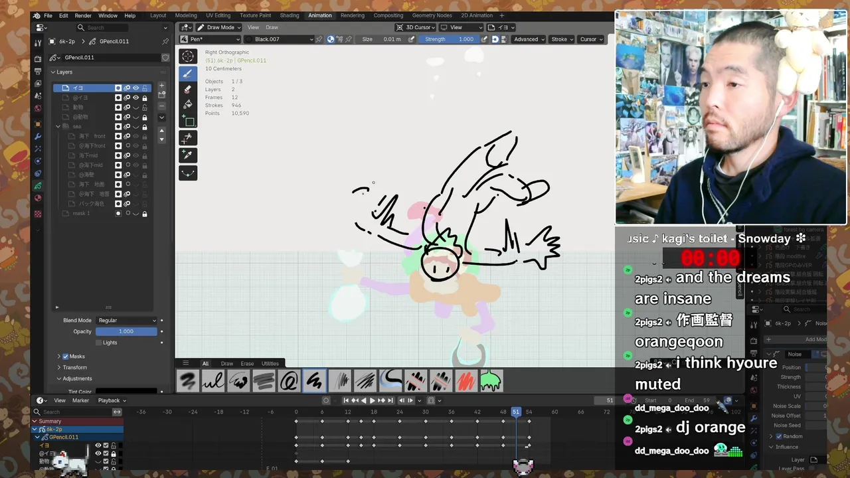850x478 pixels.
Task: Select the green dripping brush thumbnail
Action: (491, 381)
